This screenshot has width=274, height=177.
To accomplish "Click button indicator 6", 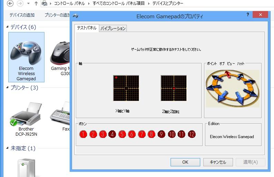I will [x=132, y=134].
